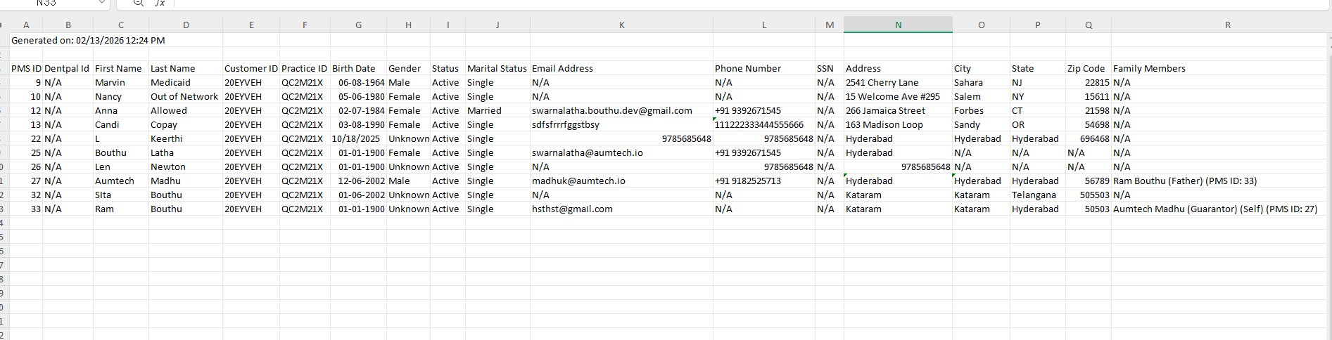Select column R by its header

[1227, 25]
